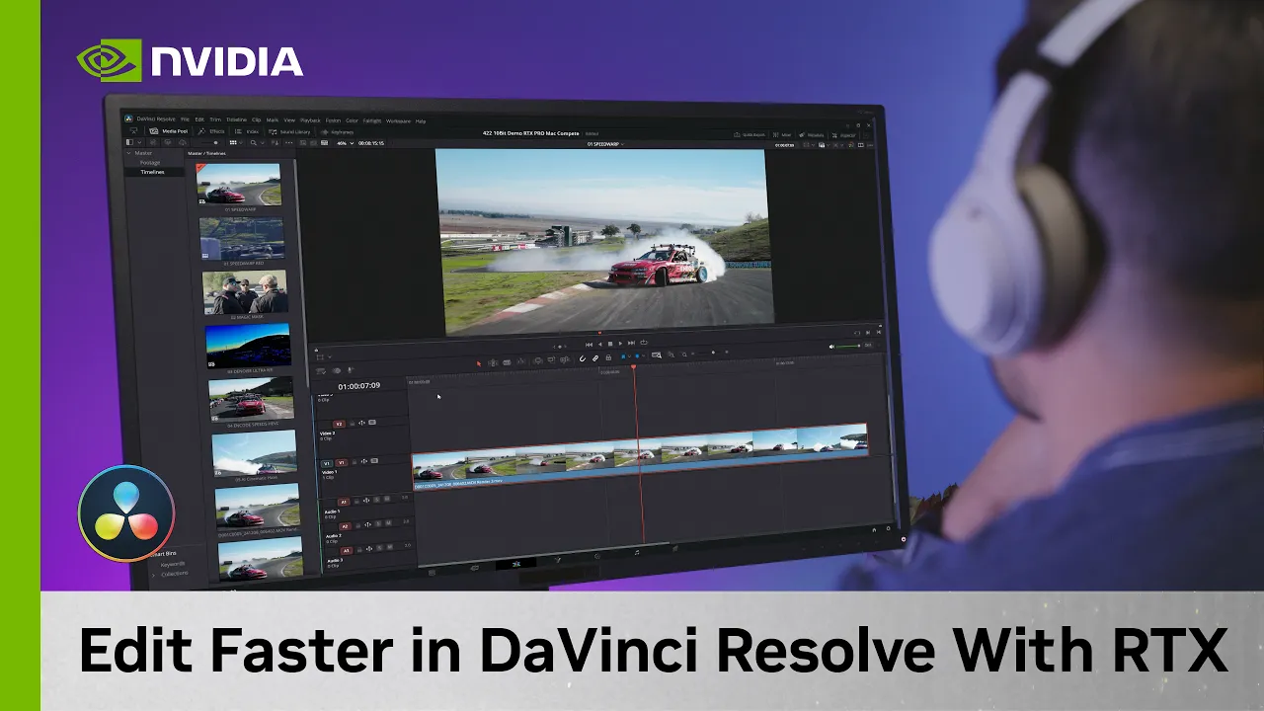
Task: Toggle the Snapping magnet icon
Action: (x=583, y=358)
